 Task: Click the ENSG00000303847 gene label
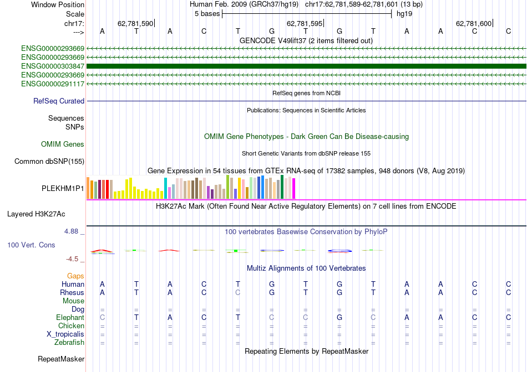pos(53,66)
